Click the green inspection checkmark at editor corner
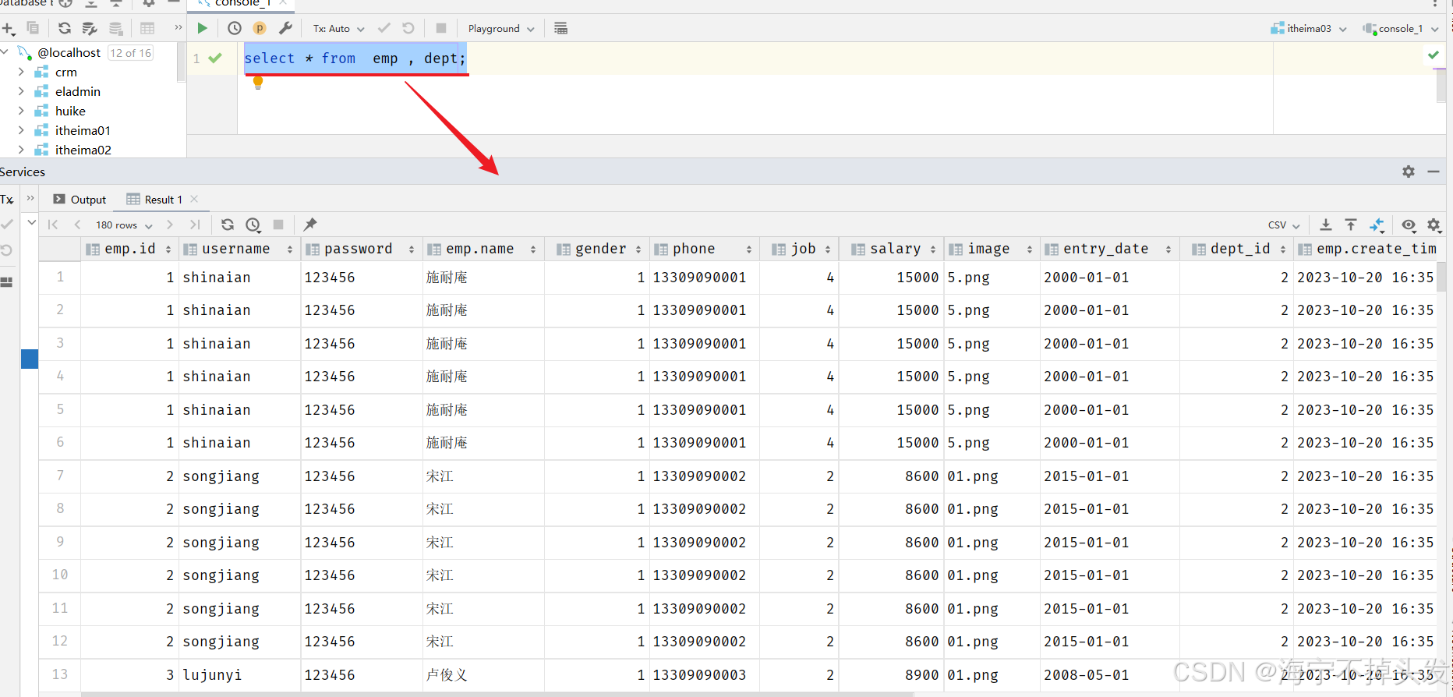This screenshot has width=1453, height=697. pos(1433,55)
